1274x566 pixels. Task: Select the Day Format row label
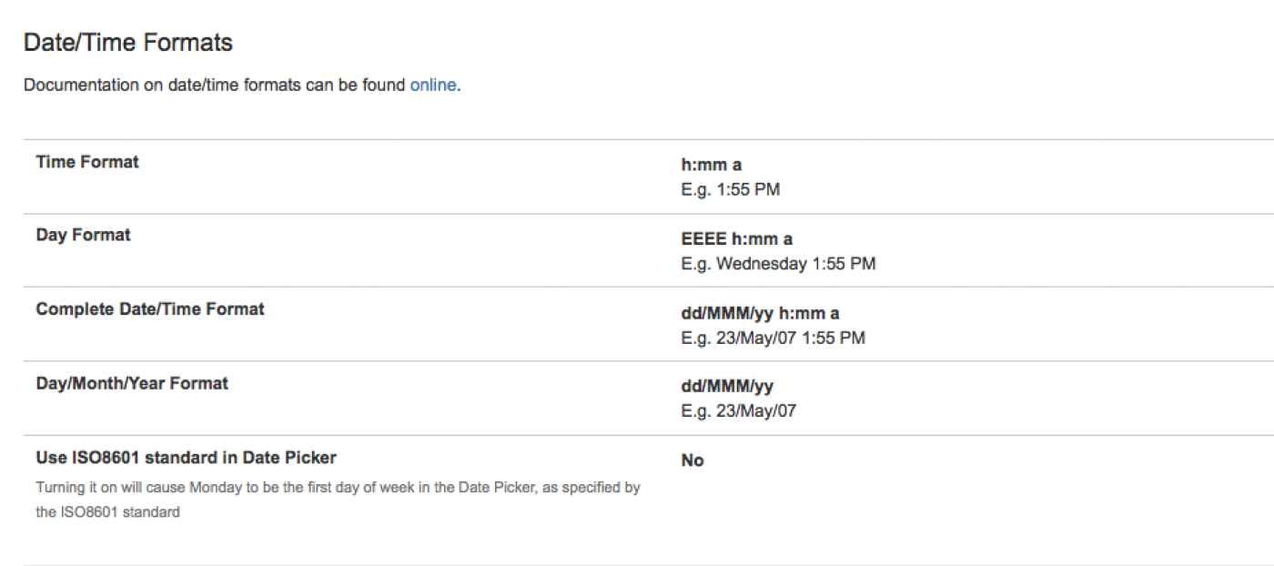(x=83, y=235)
